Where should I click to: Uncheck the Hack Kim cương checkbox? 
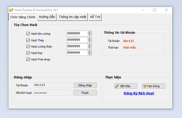[28, 34]
